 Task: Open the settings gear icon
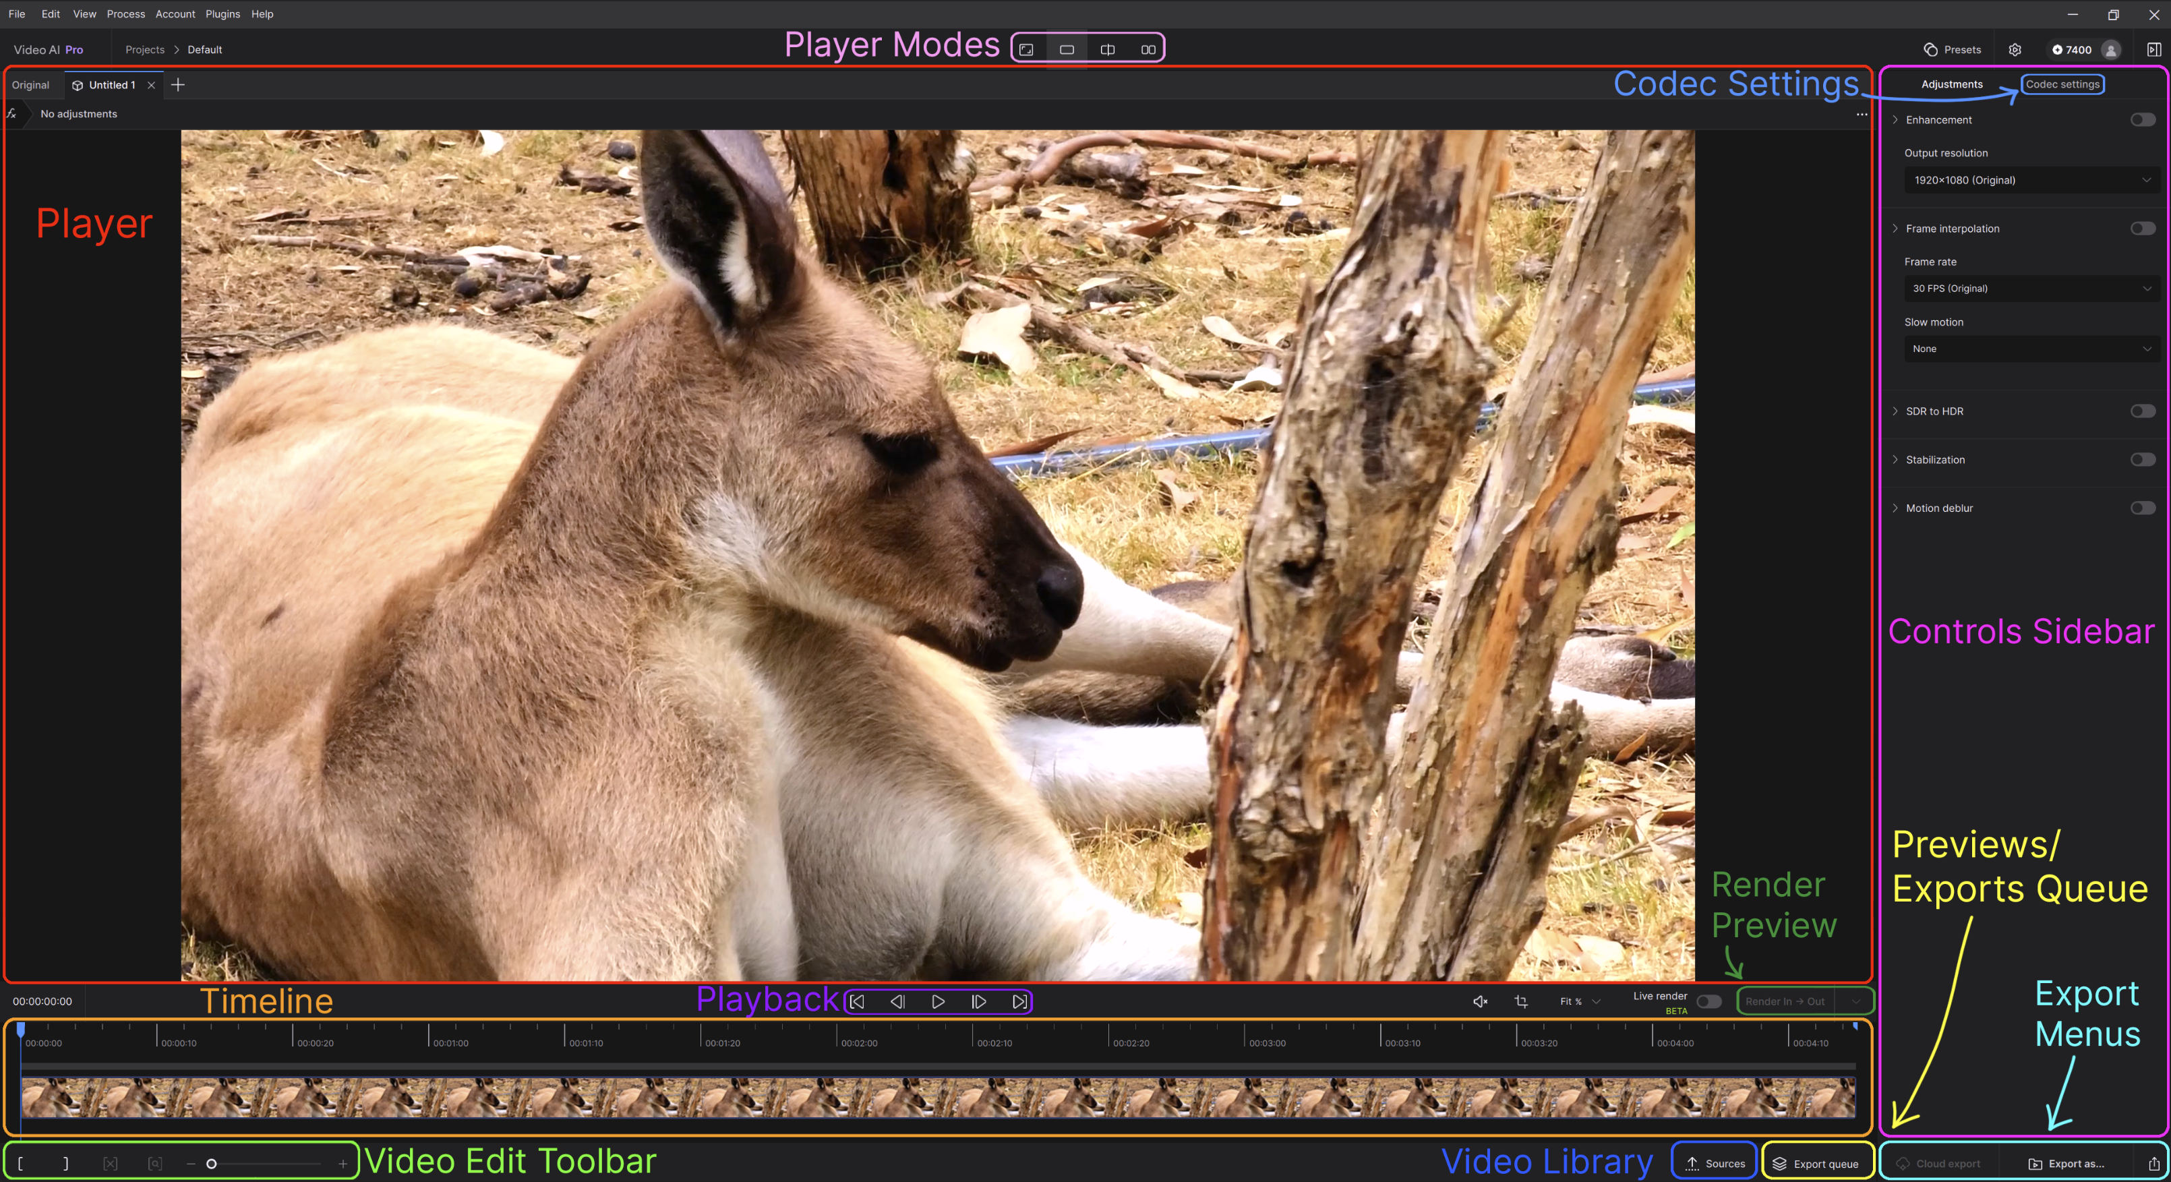pyautogui.click(x=2015, y=50)
